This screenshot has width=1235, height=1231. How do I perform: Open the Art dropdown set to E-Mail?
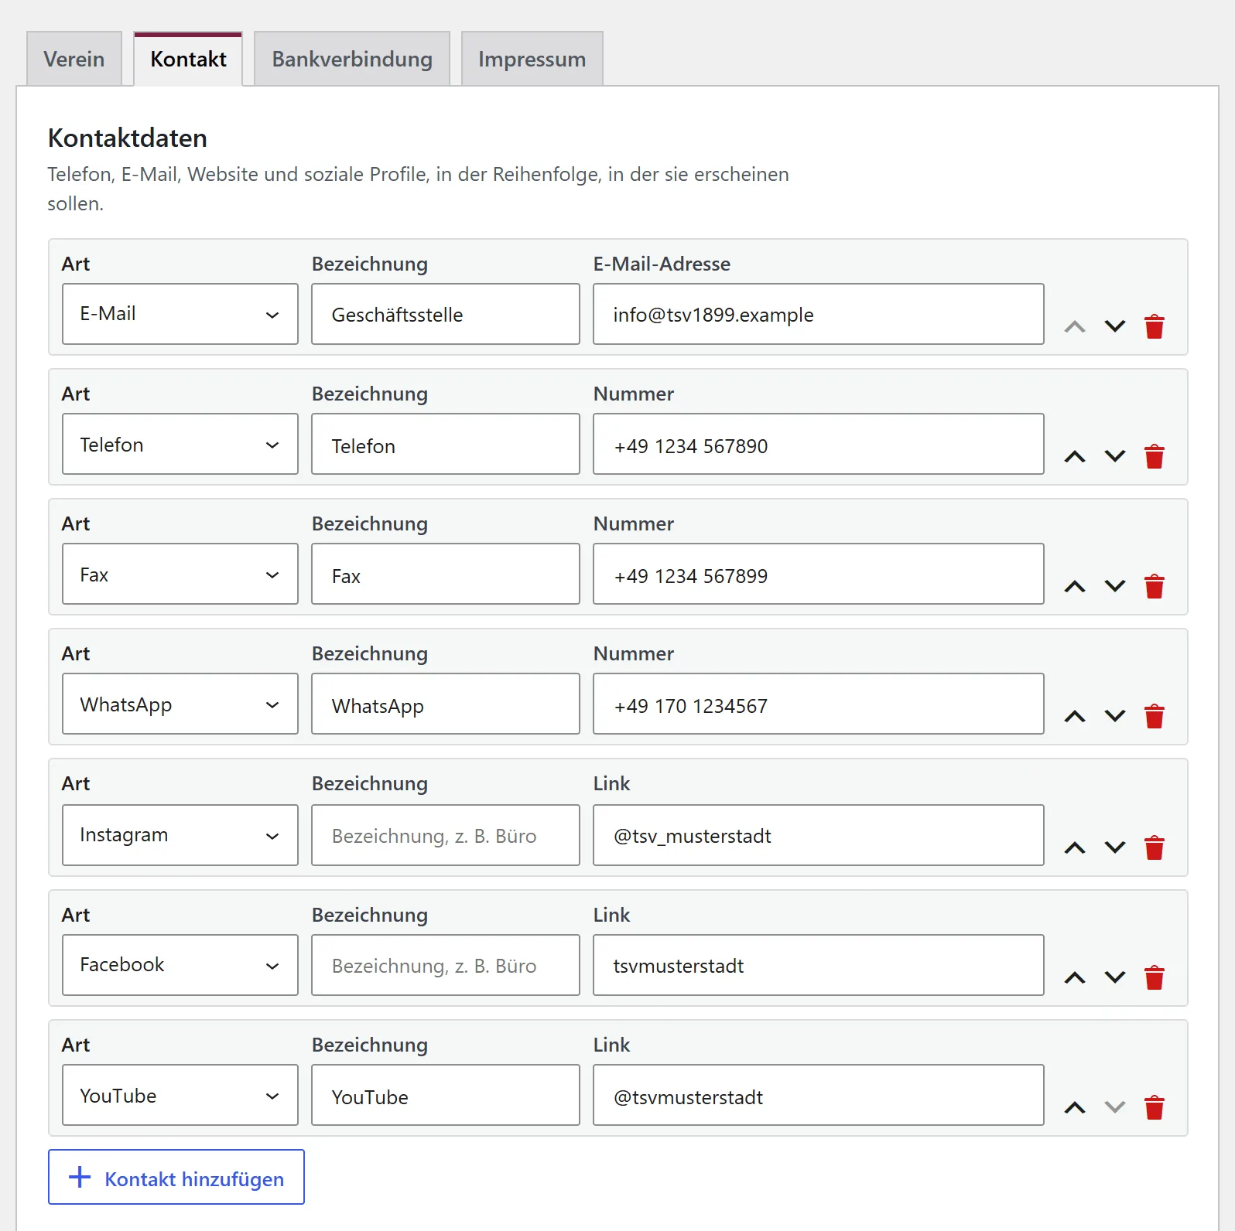click(x=180, y=314)
